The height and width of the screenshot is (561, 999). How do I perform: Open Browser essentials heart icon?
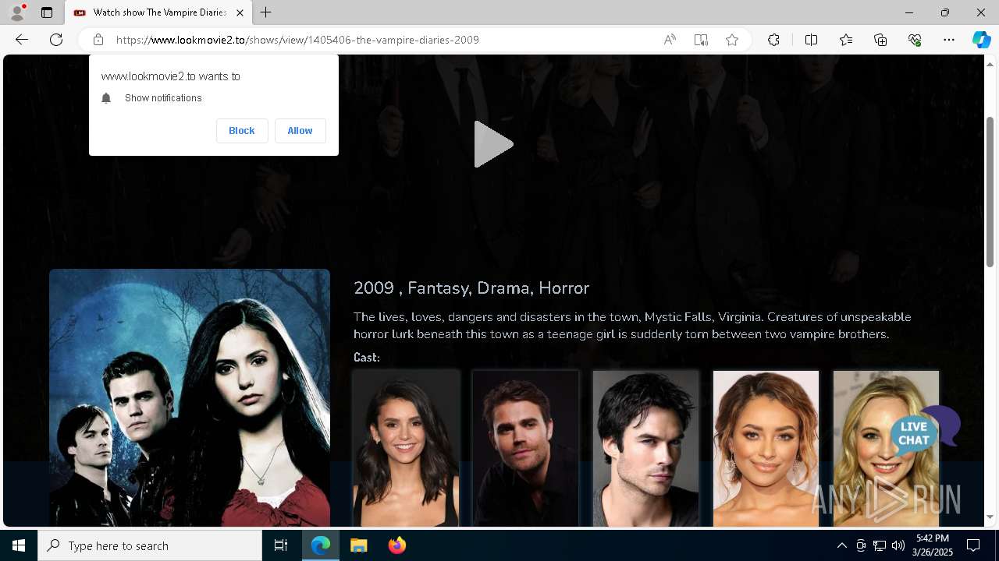915,40
